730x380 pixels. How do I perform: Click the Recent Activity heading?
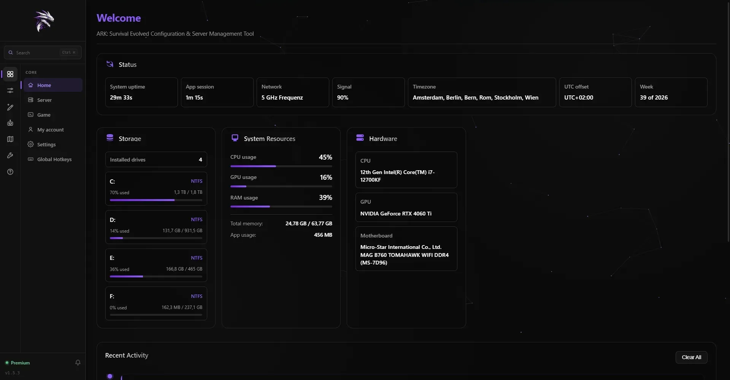[x=127, y=355]
